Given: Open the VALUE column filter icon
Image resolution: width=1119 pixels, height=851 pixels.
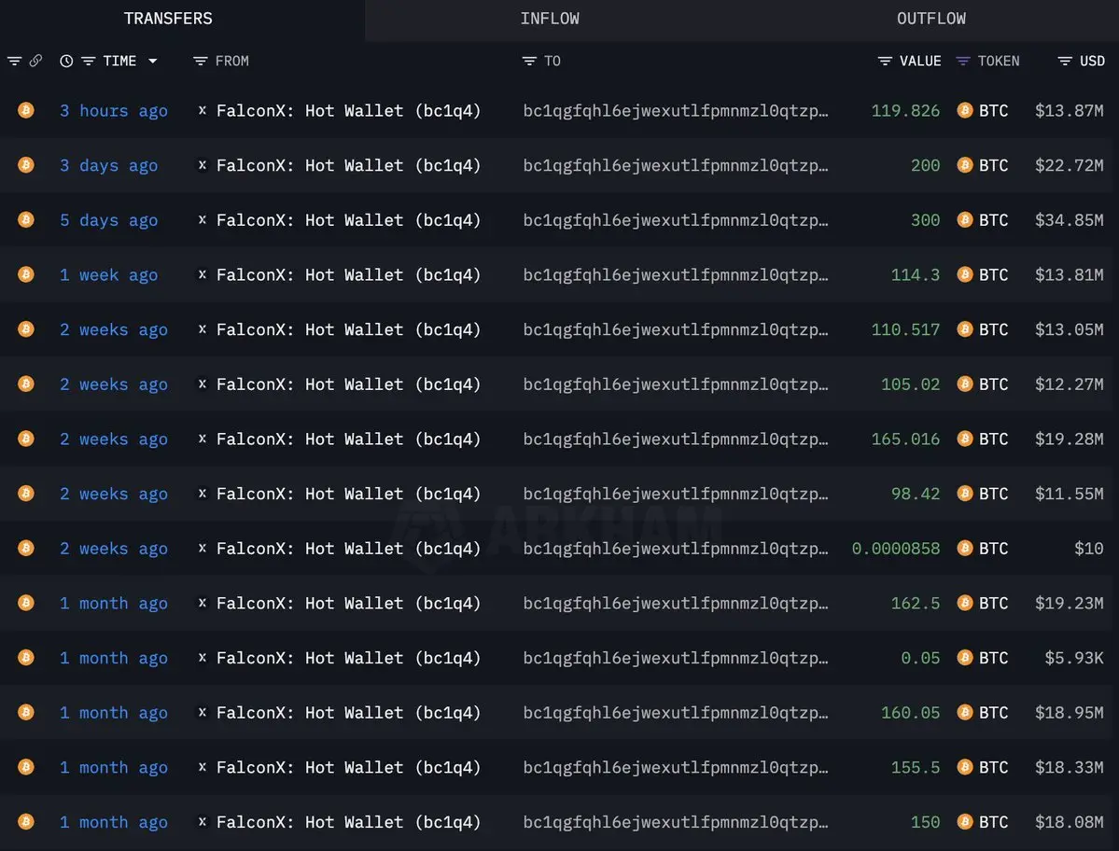Looking at the screenshot, I should 885,62.
